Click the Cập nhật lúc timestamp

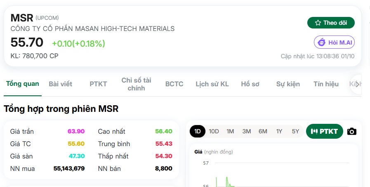[x=318, y=56]
